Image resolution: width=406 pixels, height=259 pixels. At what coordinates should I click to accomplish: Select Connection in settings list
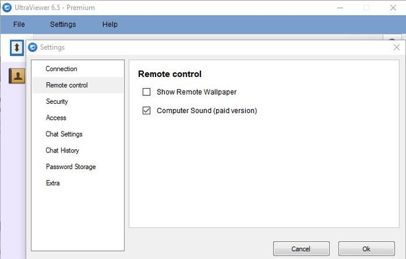(x=78, y=69)
